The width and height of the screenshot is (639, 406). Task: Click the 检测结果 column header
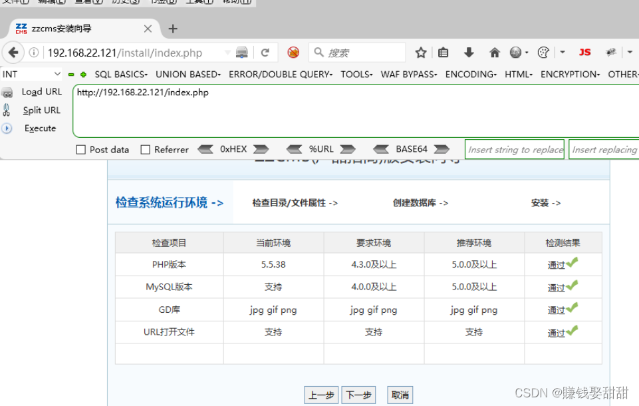(563, 243)
